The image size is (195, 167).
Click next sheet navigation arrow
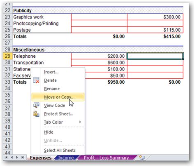[x=17, y=157]
